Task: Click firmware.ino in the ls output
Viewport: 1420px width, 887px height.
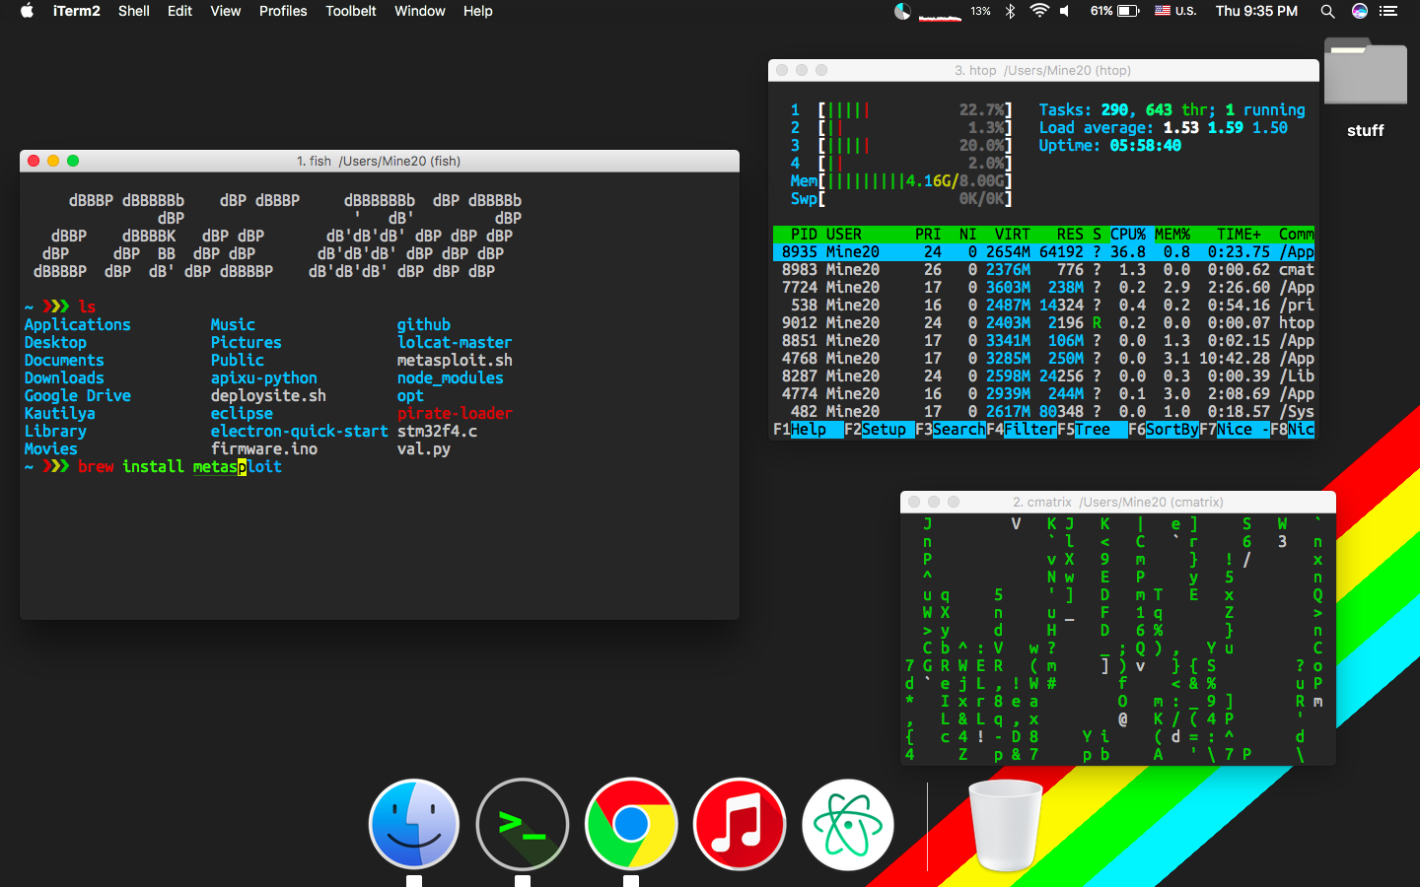Action: point(264,449)
